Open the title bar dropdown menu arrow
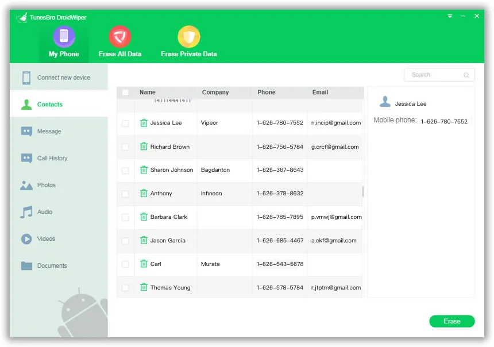This screenshot has width=494, height=347. [x=450, y=16]
